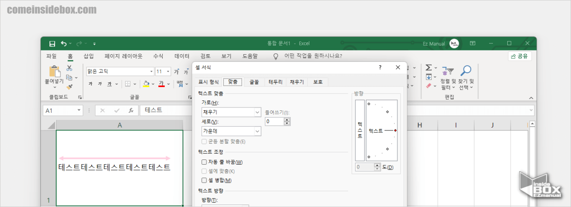571x207 pixels.
Task: Open the 수식 ribbon tab
Action: (x=158, y=56)
